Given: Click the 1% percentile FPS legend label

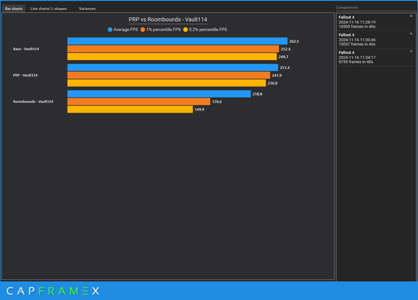Looking at the screenshot, I should pos(163,30).
